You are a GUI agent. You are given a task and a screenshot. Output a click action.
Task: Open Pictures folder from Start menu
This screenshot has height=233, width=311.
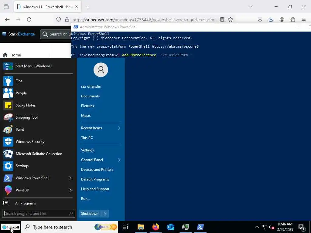(x=87, y=106)
